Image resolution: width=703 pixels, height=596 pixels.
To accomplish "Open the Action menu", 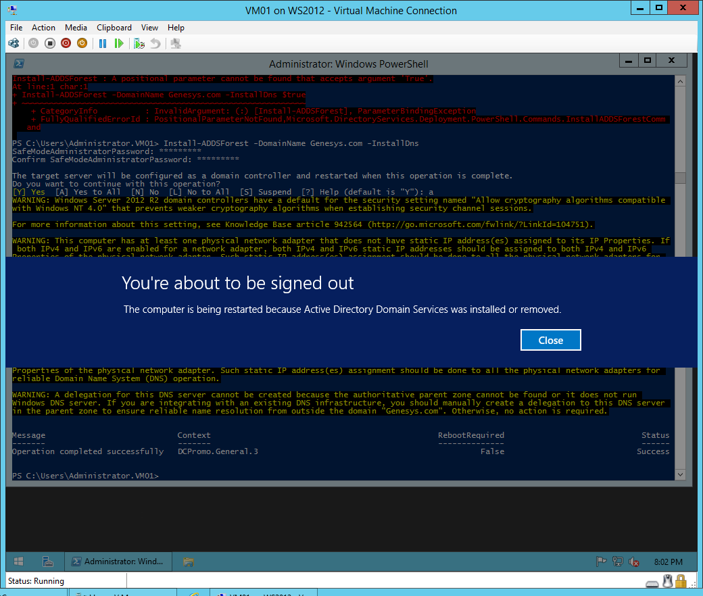I will tap(43, 28).
